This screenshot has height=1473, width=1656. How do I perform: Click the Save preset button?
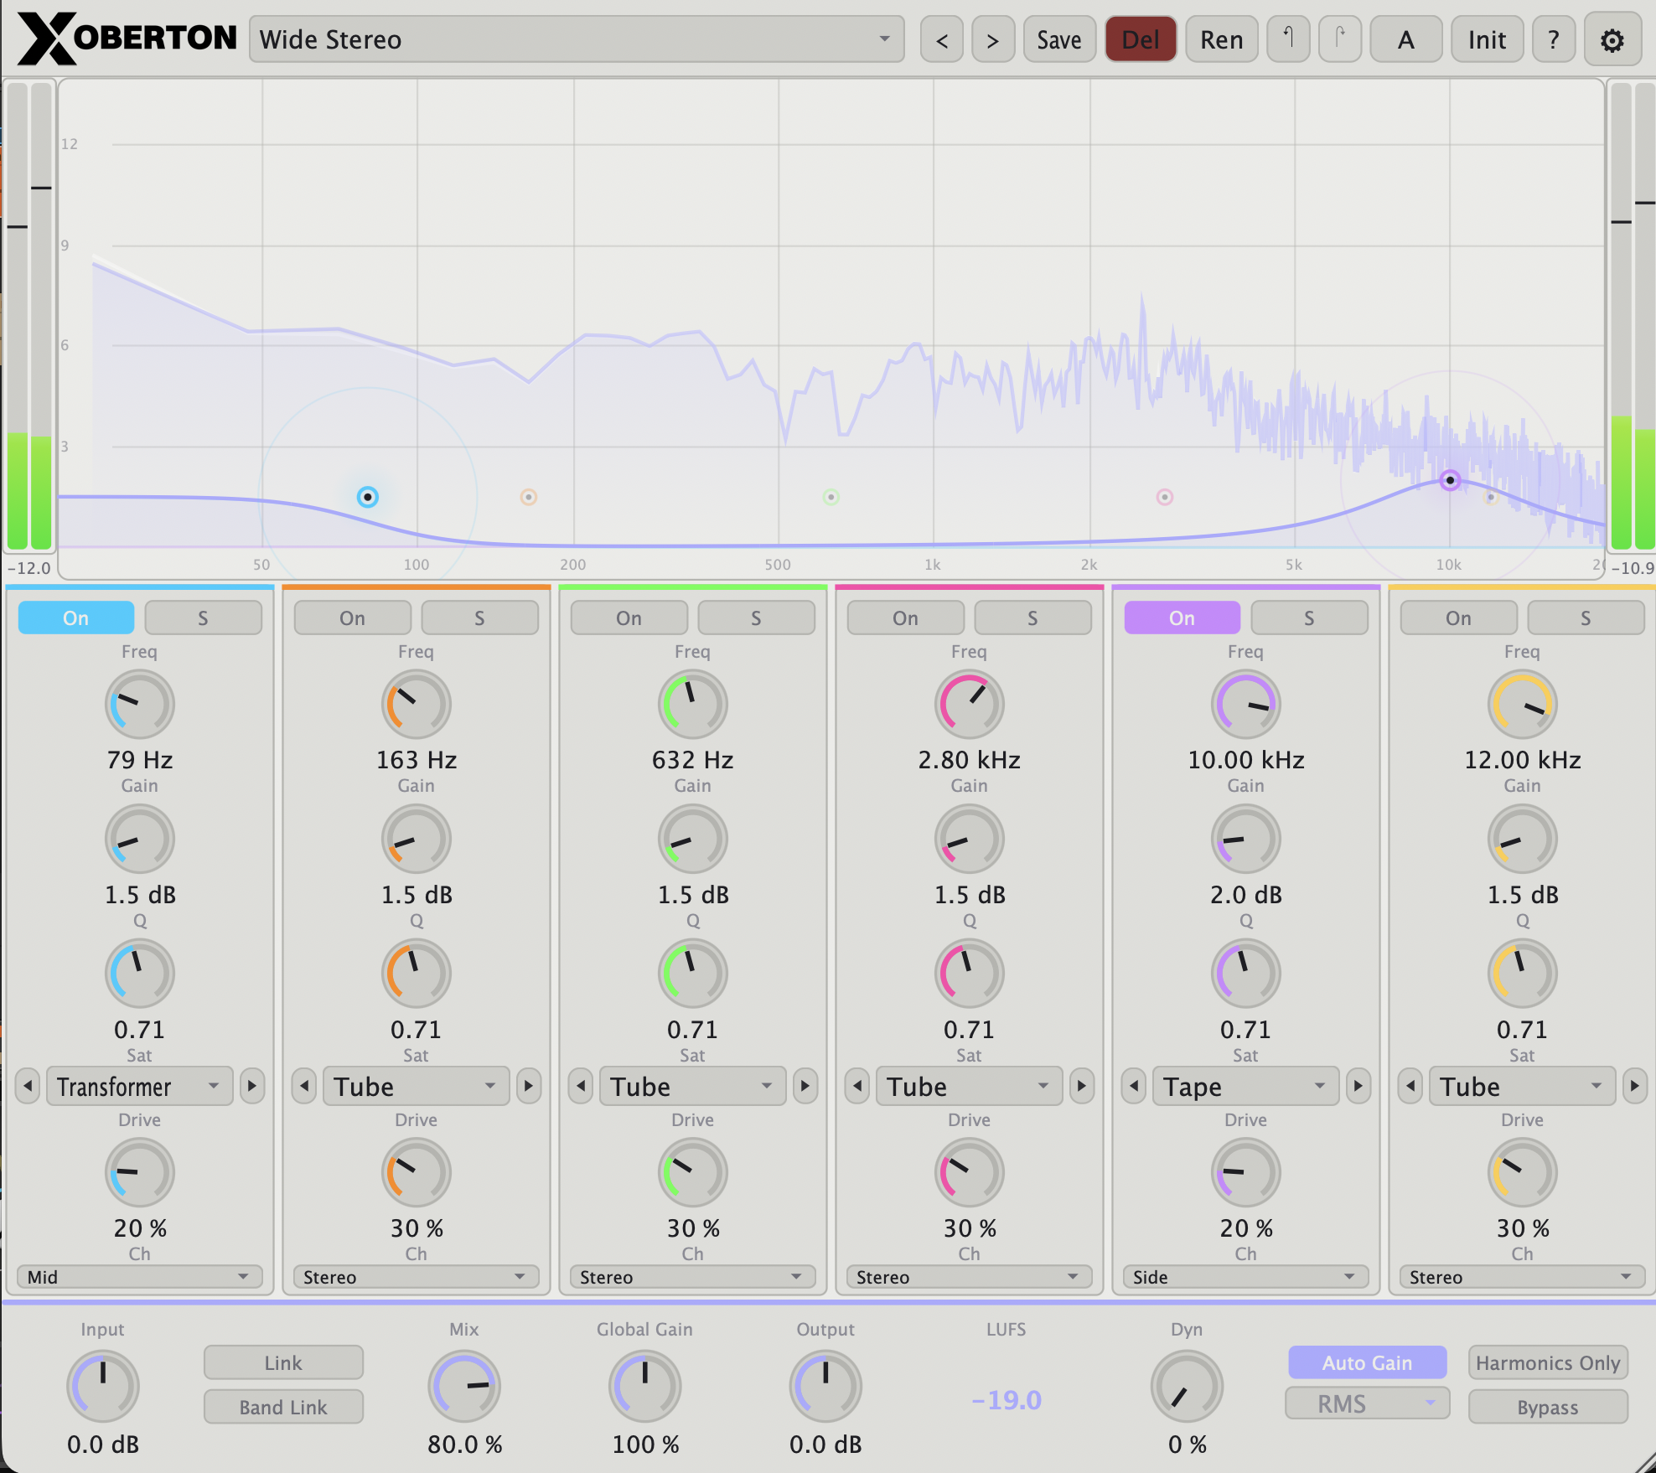(1059, 39)
